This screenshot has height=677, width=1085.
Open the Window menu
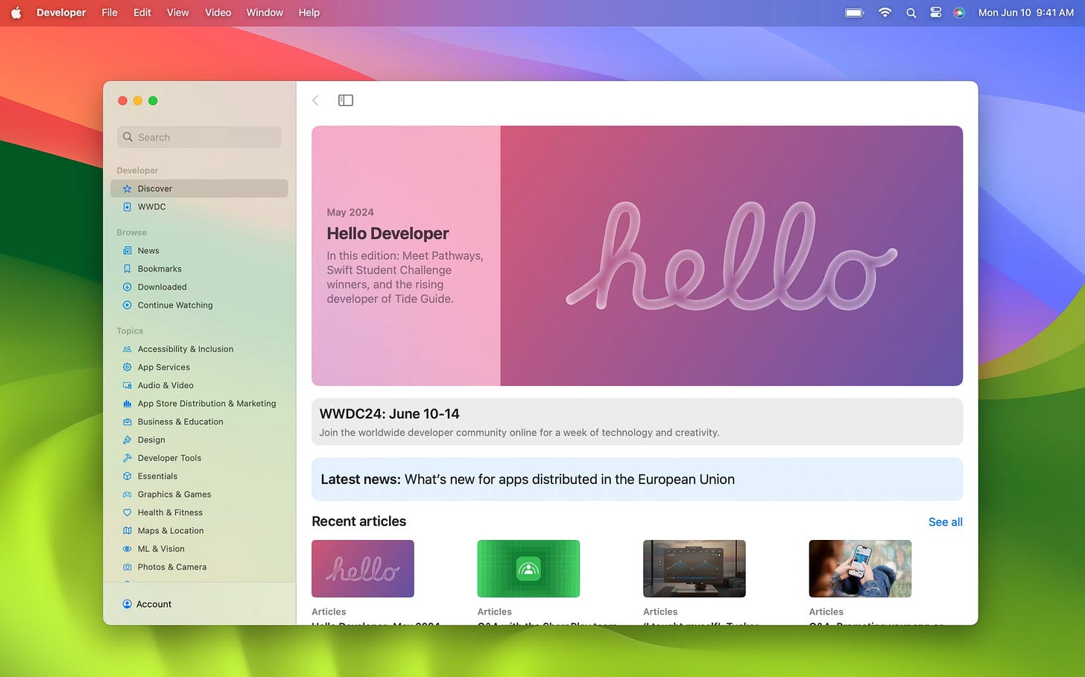[x=265, y=13]
